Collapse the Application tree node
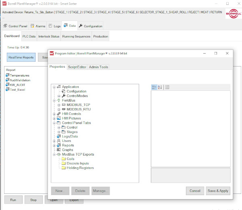The image size is (242, 210). (x=54, y=87)
